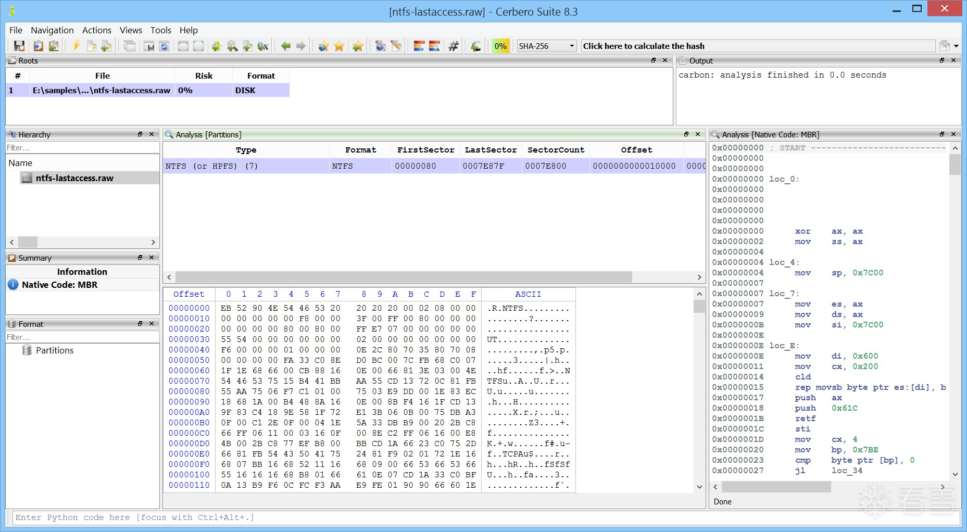Click the clipboard with green plus icon
This screenshot has width=967, height=532.
tap(53, 46)
